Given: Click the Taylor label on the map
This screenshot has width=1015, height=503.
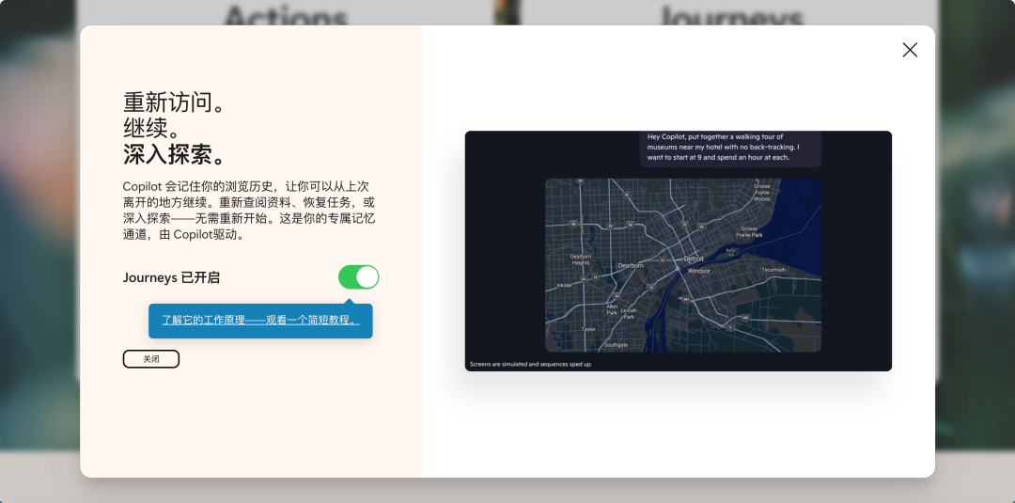Looking at the screenshot, I should click(x=588, y=329).
